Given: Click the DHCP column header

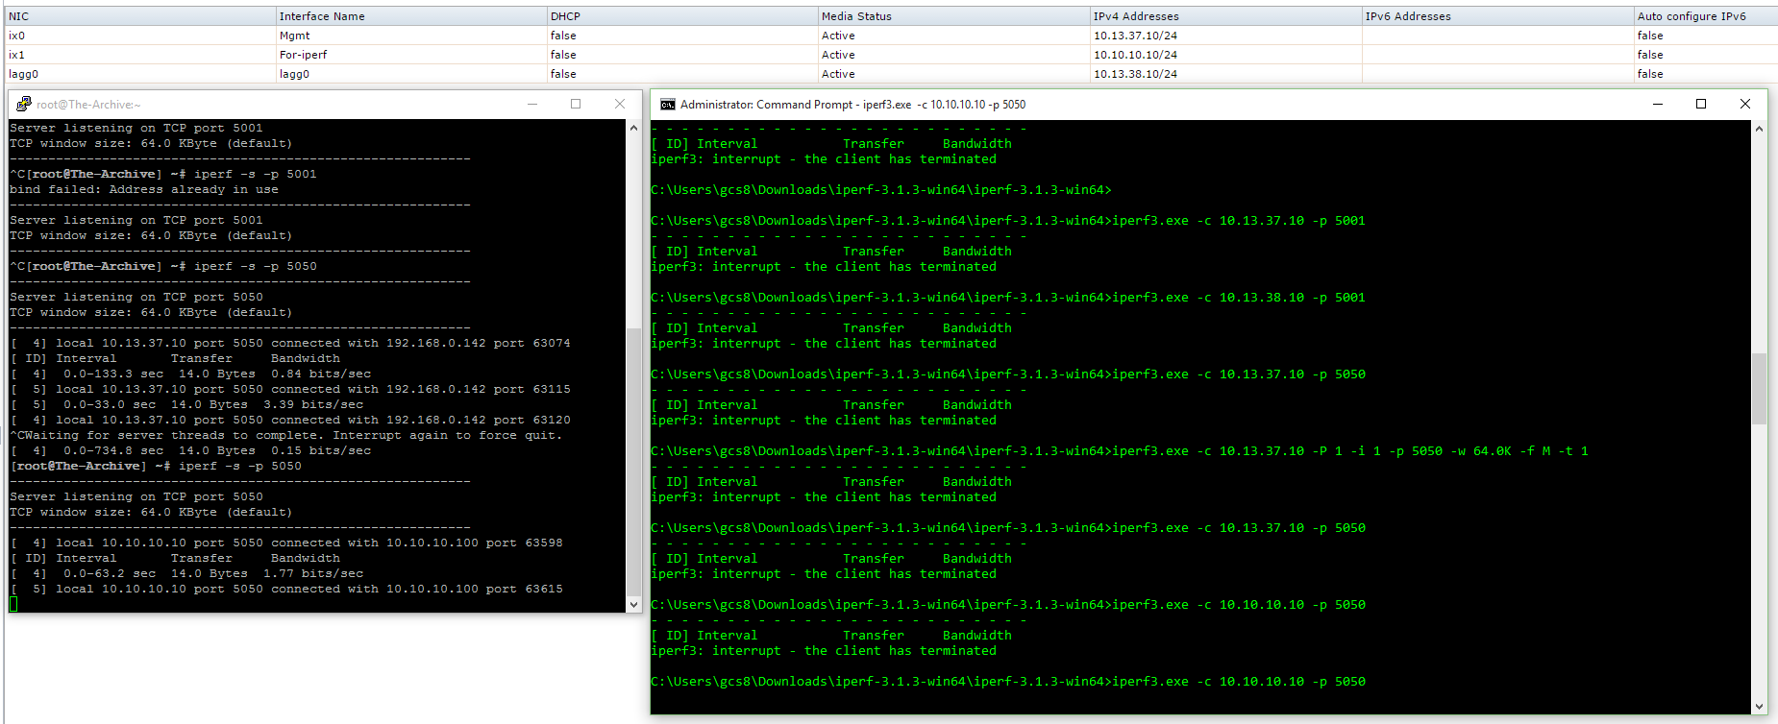Looking at the screenshot, I should pyautogui.click(x=682, y=16).
